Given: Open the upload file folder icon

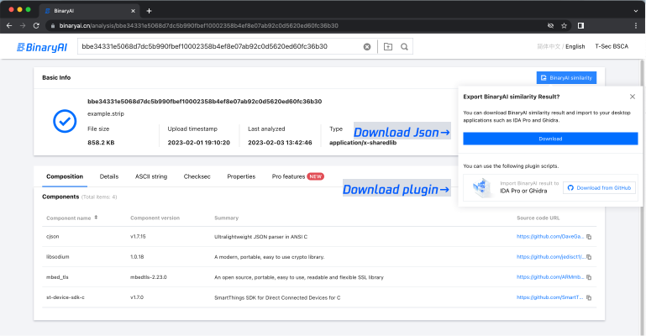Looking at the screenshot, I should click(387, 47).
